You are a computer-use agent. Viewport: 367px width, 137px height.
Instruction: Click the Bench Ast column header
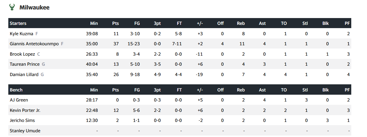point(262,90)
